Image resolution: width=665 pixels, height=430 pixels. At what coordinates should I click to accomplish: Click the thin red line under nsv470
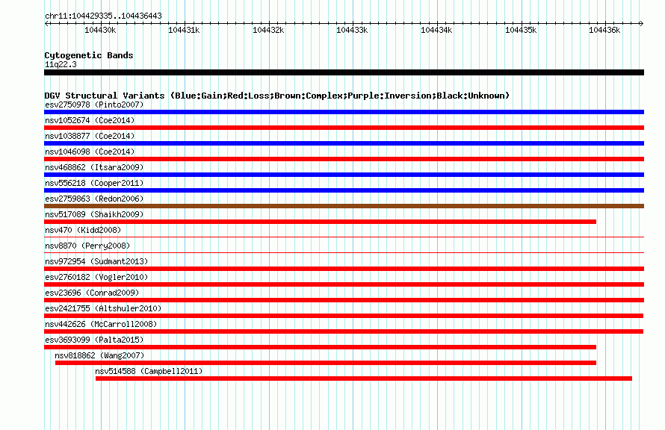344,237
